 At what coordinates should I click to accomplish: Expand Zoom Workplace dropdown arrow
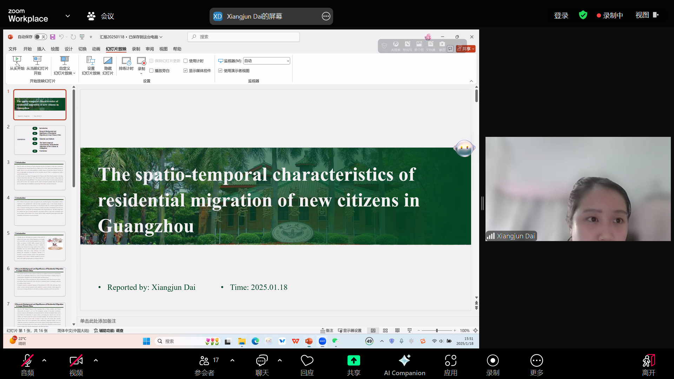point(68,16)
